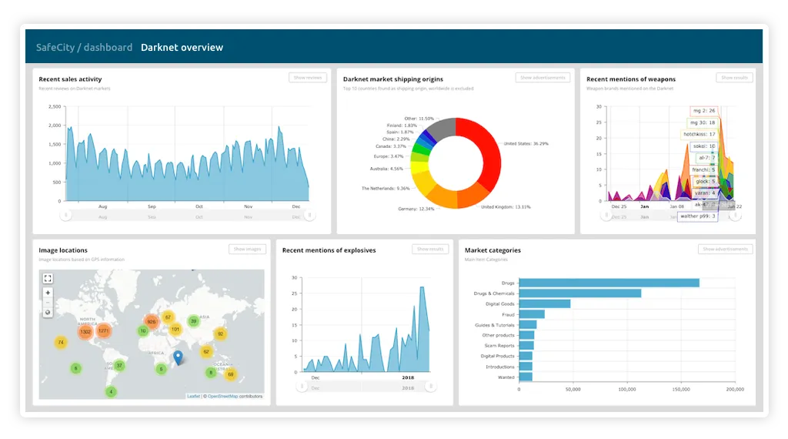Open the Leaflet attribution link

click(x=193, y=397)
